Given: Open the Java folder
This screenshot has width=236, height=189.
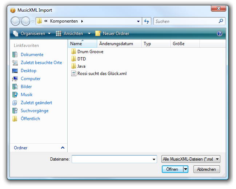Looking at the screenshot, I should [x=81, y=66].
